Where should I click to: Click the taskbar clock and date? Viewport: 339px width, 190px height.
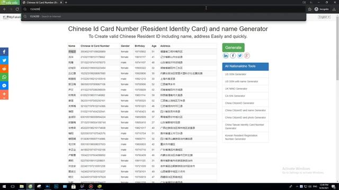pyautogui.click(x=324, y=186)
